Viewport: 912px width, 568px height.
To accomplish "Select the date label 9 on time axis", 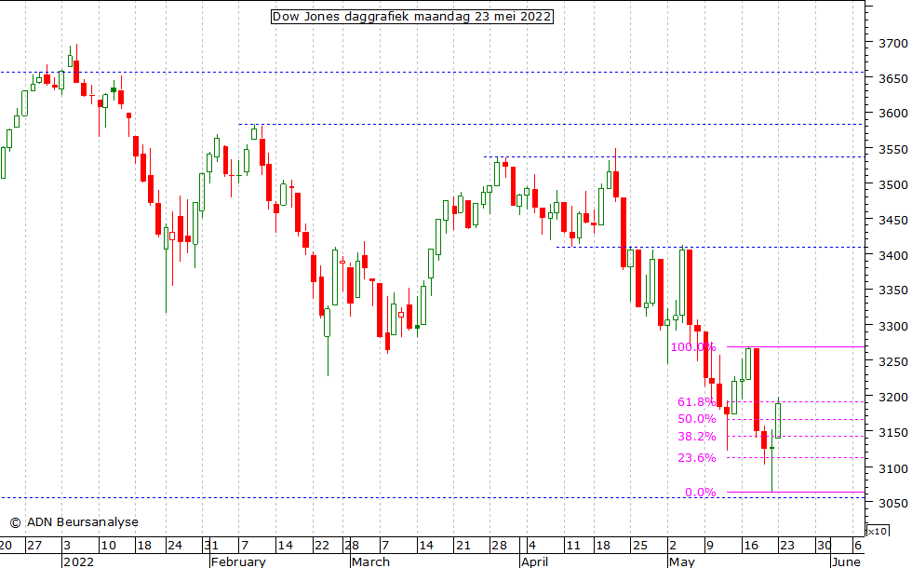I will [x=709, y=546].
